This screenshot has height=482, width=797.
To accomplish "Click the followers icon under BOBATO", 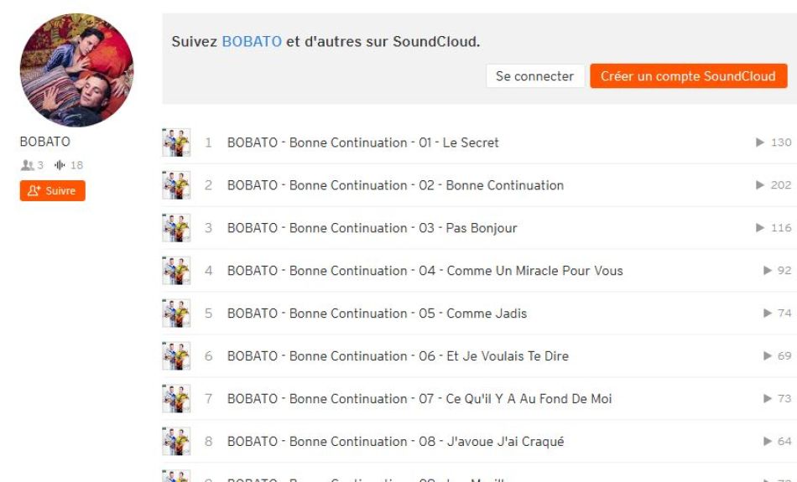I will 27,165.
